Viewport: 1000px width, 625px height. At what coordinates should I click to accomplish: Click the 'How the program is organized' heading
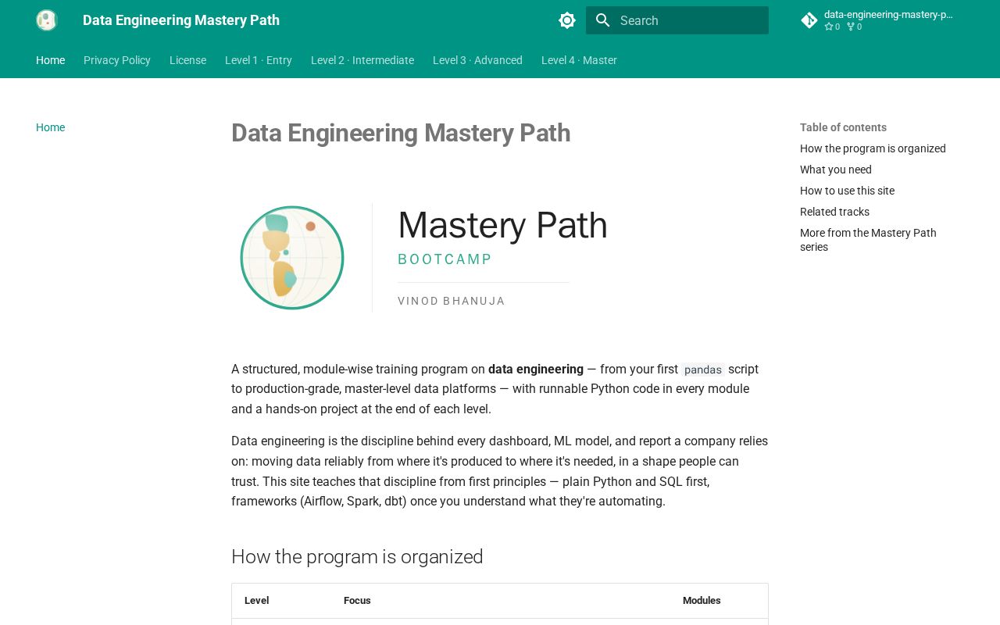[357, 556]
